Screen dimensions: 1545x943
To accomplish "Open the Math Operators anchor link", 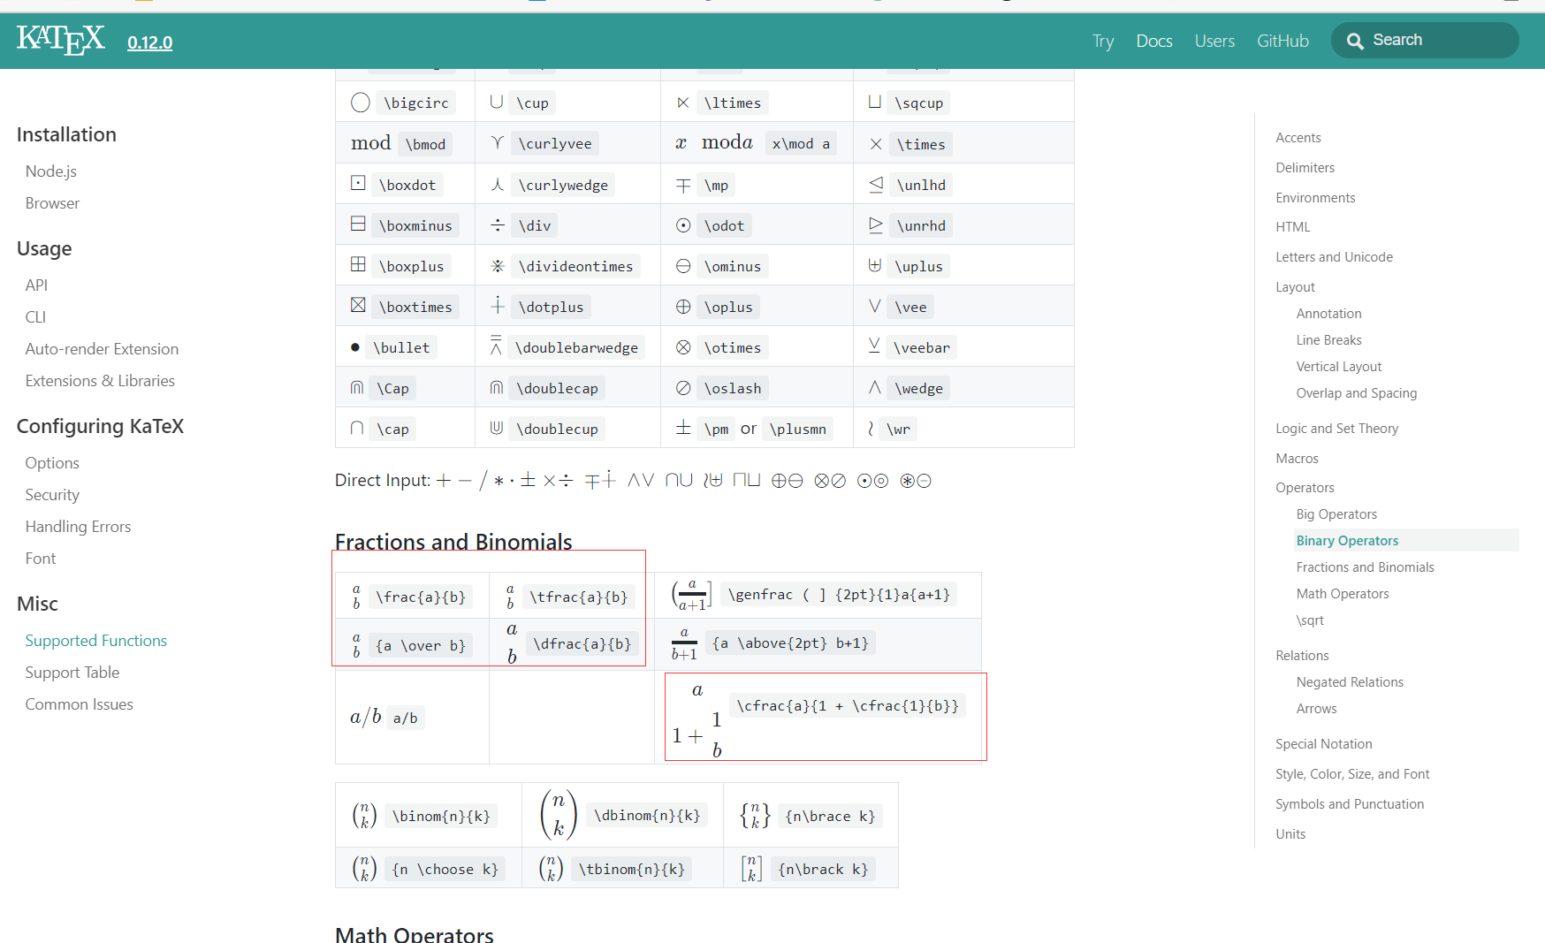I will (1342, 593).
